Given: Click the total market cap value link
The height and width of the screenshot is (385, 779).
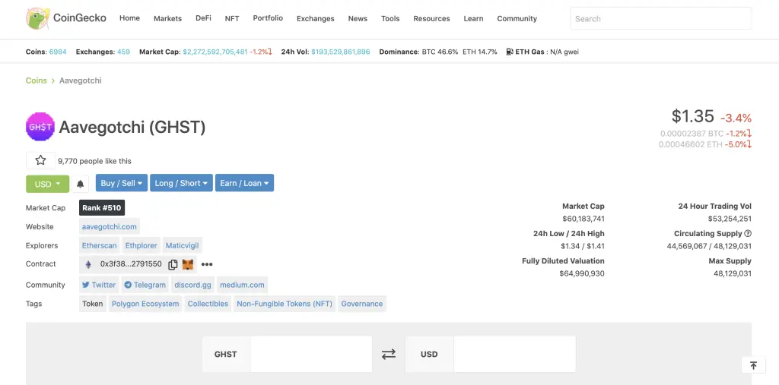Looking at the screenshot, I should click(215, 52).
